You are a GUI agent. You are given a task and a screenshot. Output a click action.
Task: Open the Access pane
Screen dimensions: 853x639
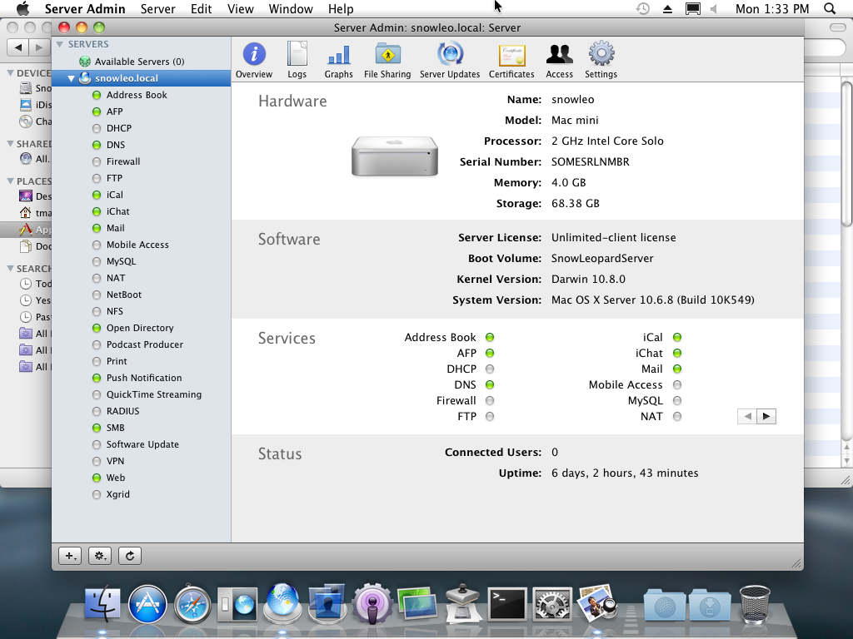tap(559, 60)
